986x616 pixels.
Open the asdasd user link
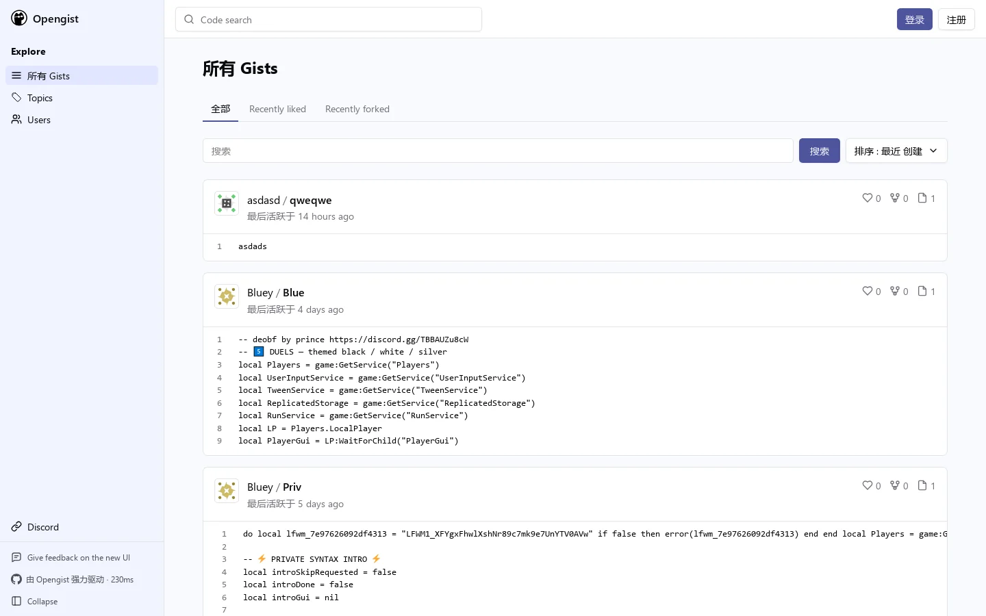264,201
